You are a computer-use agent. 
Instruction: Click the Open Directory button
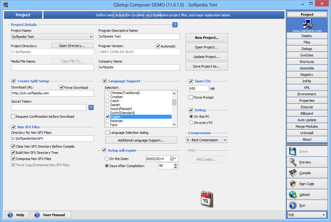pyautogui.click(x=72, y=46)
